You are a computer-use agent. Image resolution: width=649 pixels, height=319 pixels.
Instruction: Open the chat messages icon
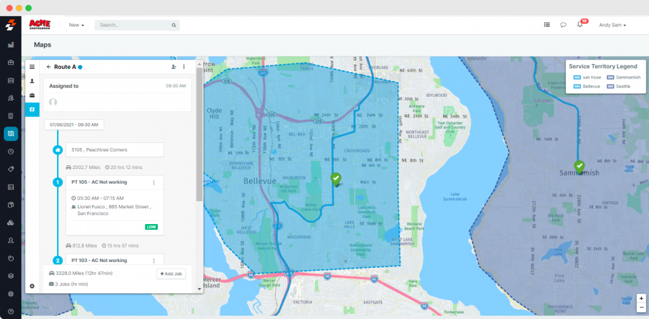[563, 25]
